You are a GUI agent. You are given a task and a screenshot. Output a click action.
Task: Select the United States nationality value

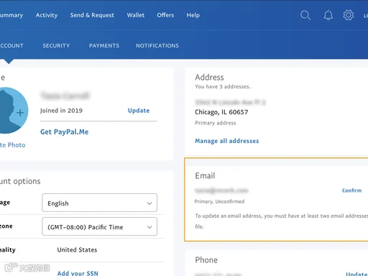click(77, 250)
